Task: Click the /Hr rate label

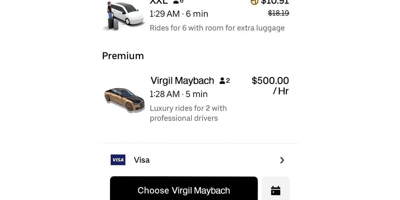Action: click(280, 91)
